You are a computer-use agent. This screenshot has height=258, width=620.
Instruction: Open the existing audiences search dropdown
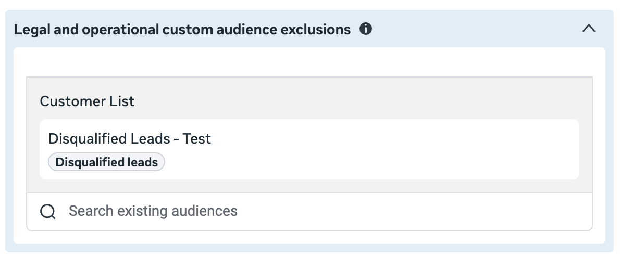pyautogui.click(x=309, y=212)
